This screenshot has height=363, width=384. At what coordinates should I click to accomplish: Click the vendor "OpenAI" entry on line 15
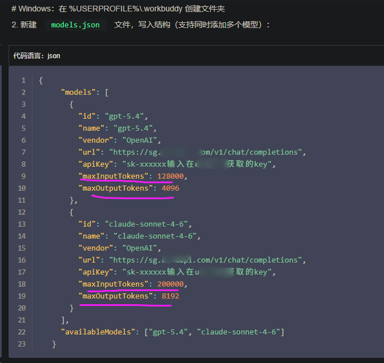point(120,248)
